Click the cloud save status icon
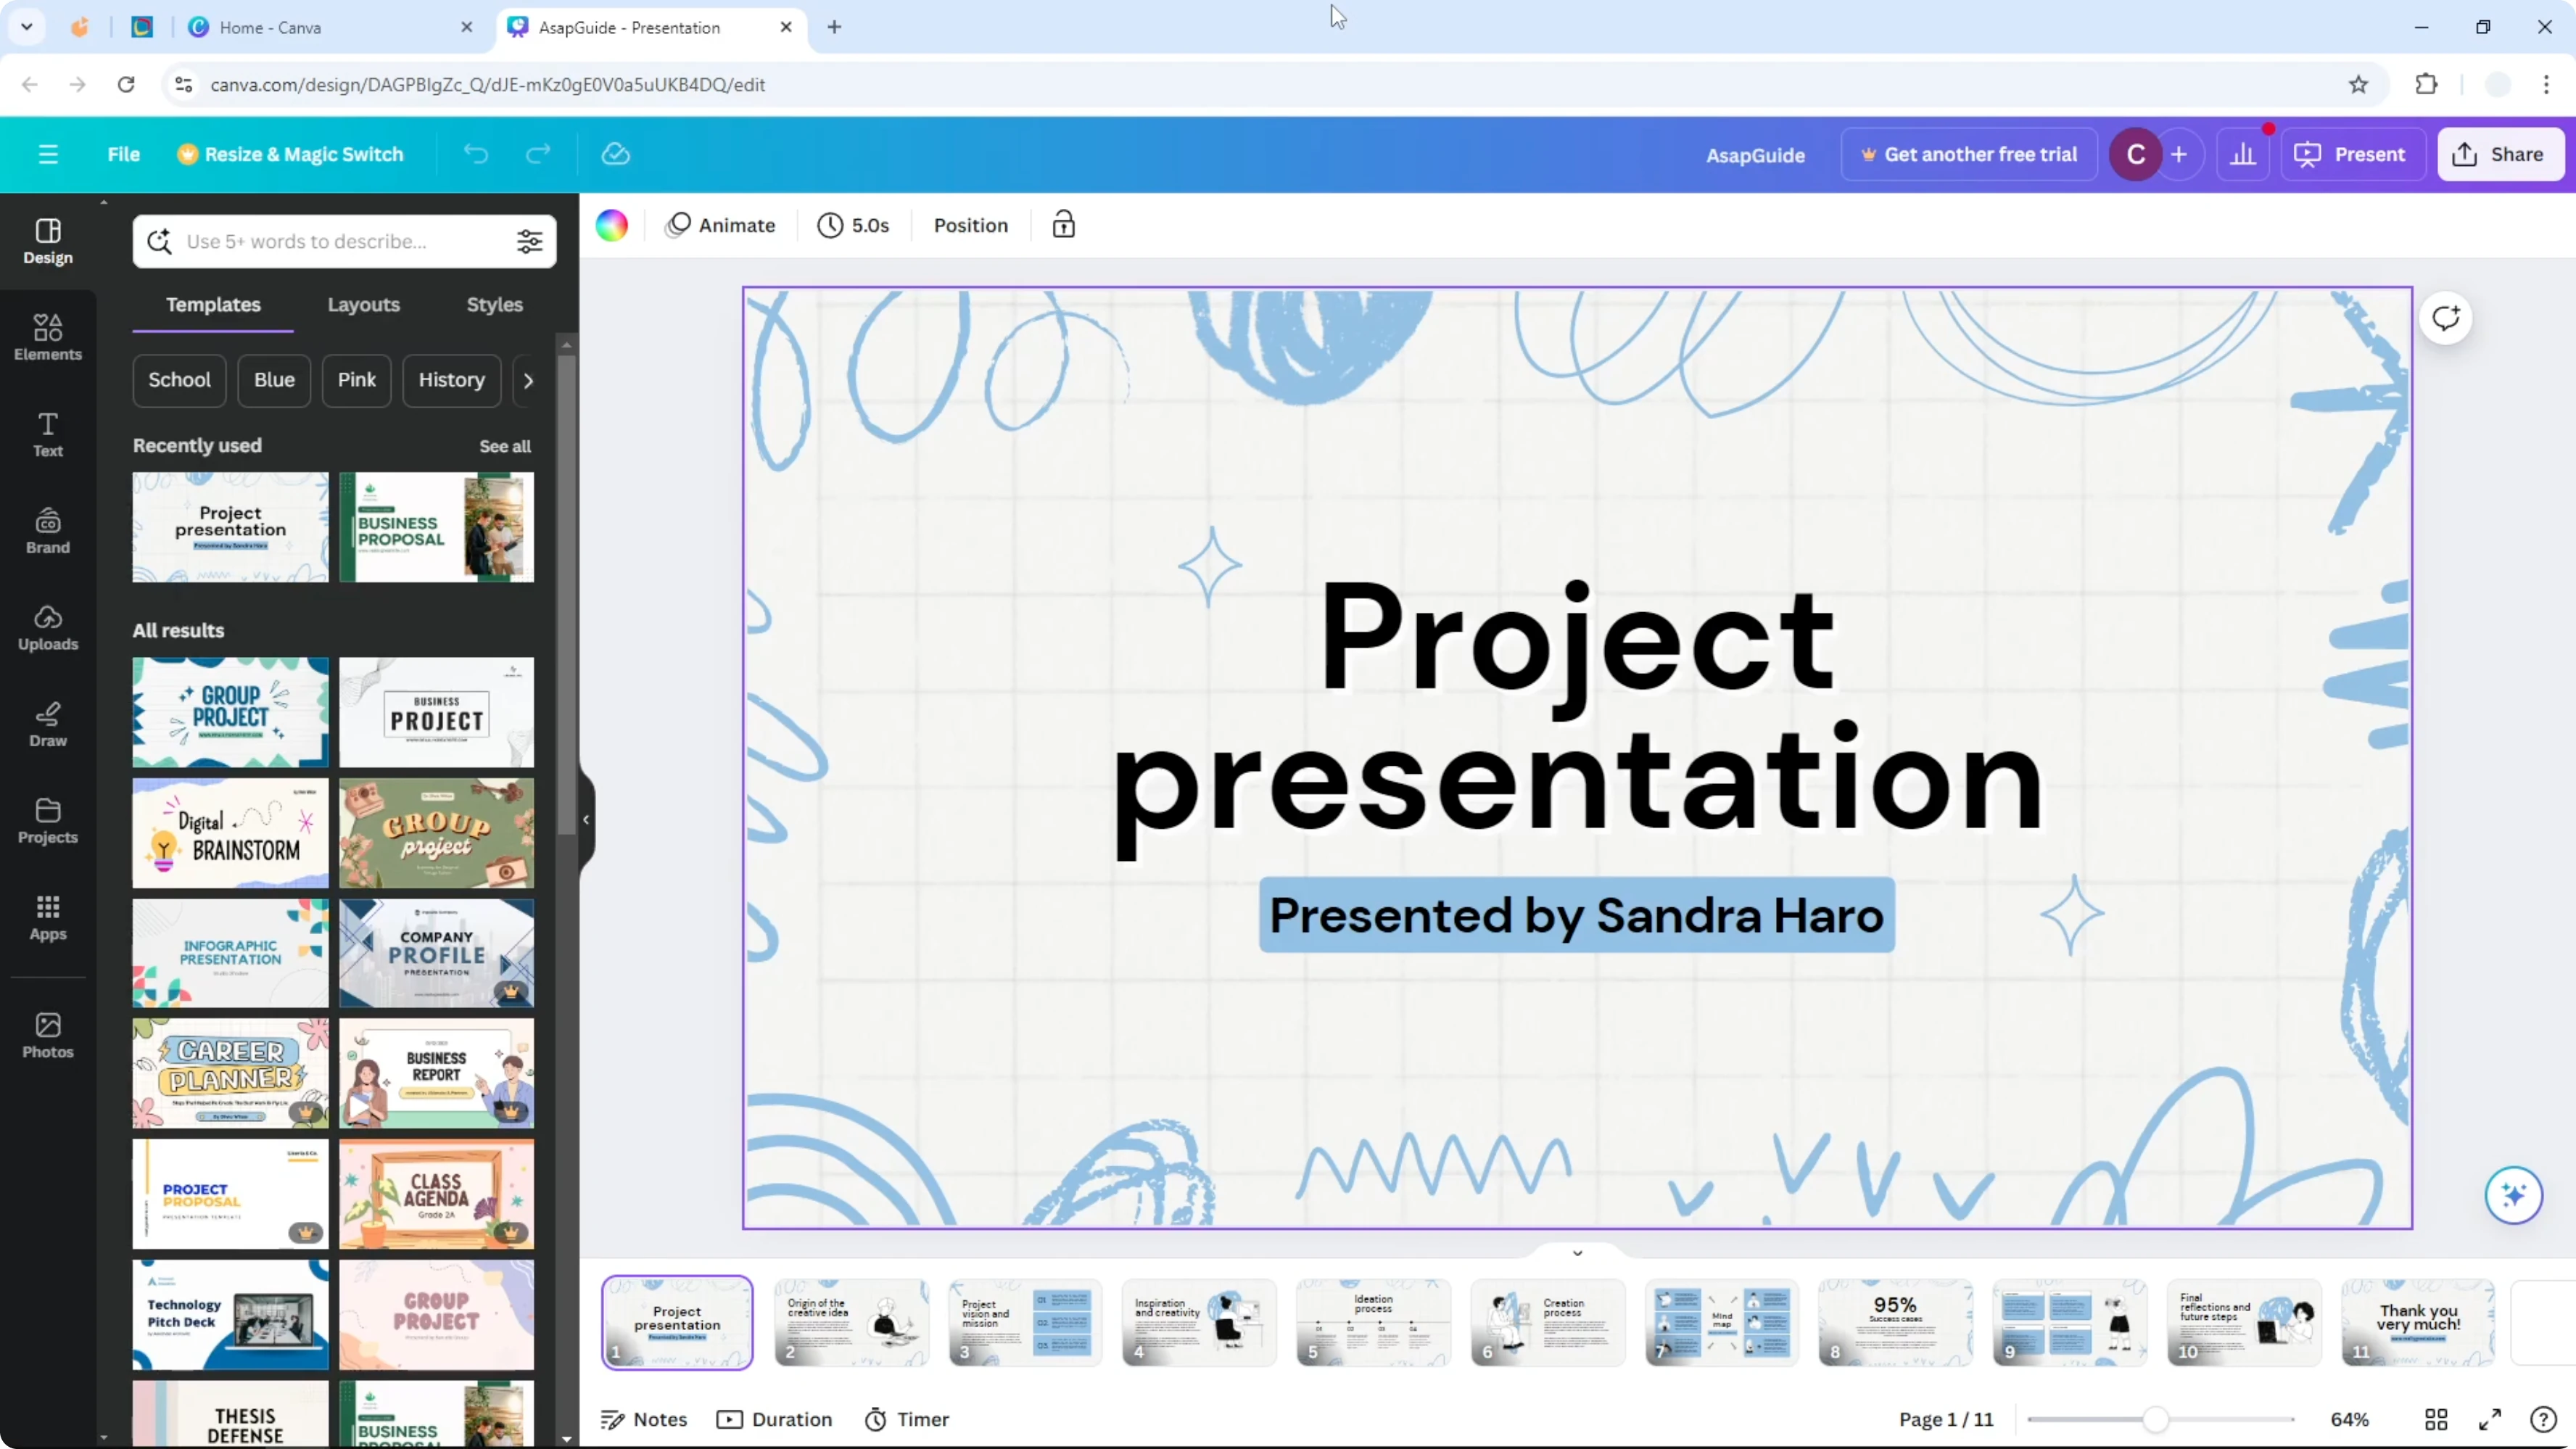Screen dimensions: 2576x1449 [616, 154]
